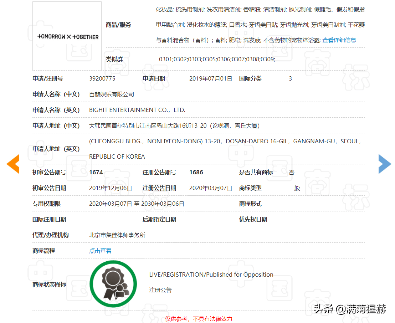395x323 pixels.
Task: Select REPUBLIC OF KOREA address line
Action: pos(117,157)
